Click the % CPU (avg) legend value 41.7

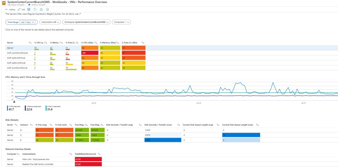click(x=11, y=109)
